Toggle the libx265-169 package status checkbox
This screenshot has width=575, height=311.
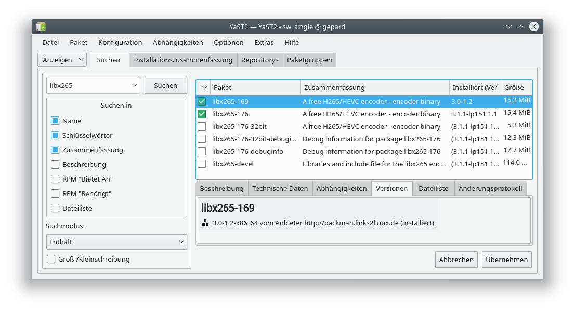click(202, 101)
